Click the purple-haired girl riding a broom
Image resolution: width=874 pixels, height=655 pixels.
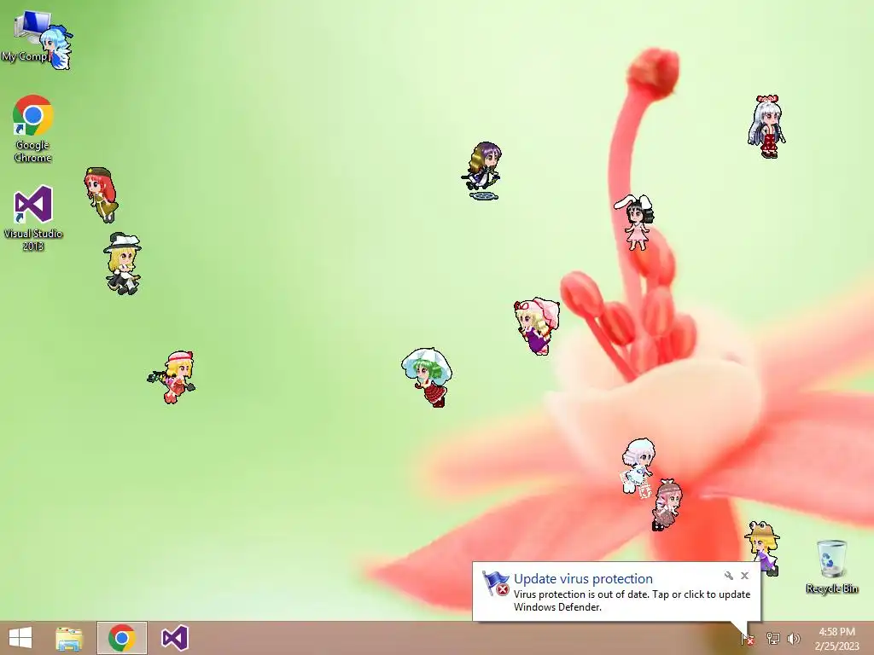483,171
